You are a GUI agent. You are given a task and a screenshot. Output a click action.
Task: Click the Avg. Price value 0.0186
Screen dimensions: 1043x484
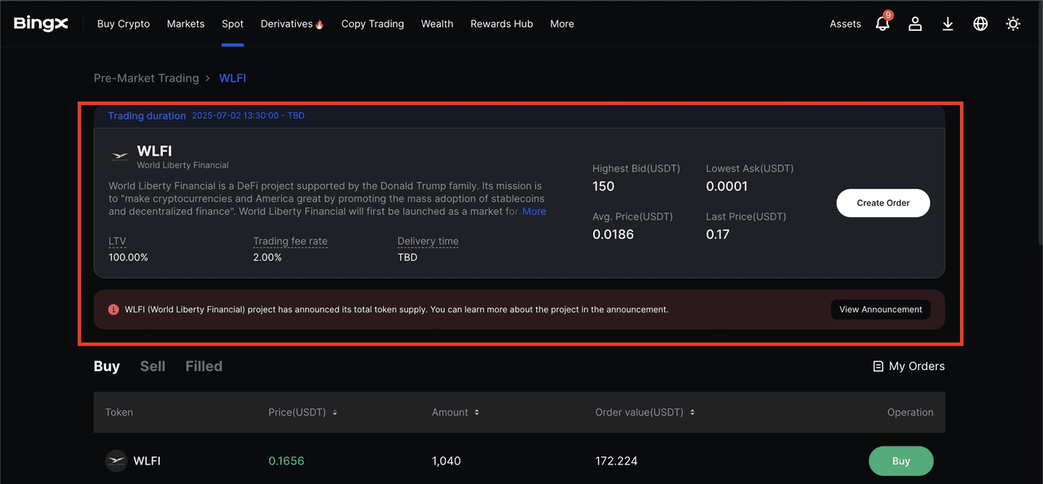point(613,234)
